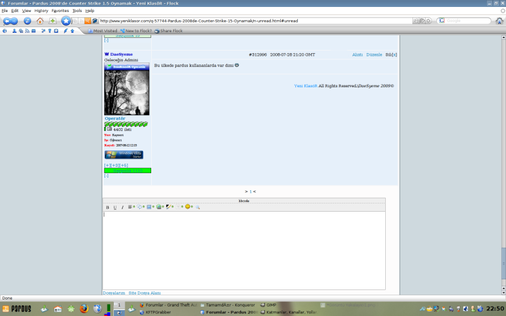
Task: Open the History menu
Action: (x=41, y=11)
